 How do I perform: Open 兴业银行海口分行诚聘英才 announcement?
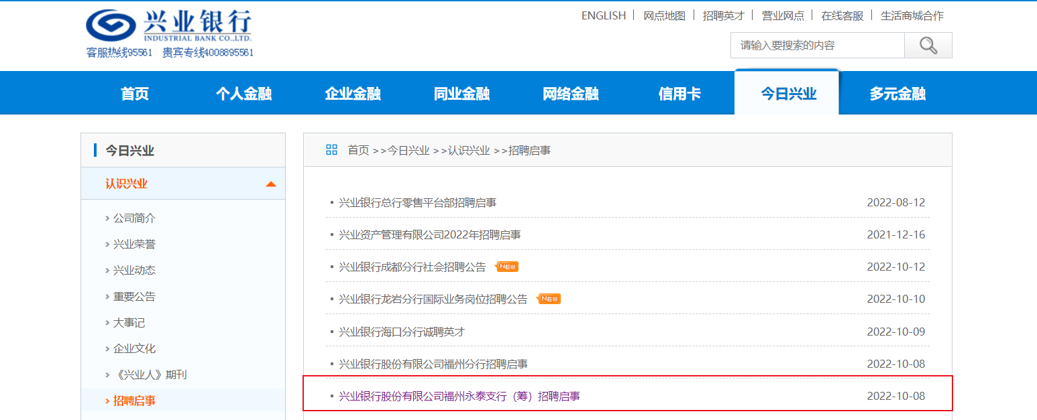tap(401, 332)
